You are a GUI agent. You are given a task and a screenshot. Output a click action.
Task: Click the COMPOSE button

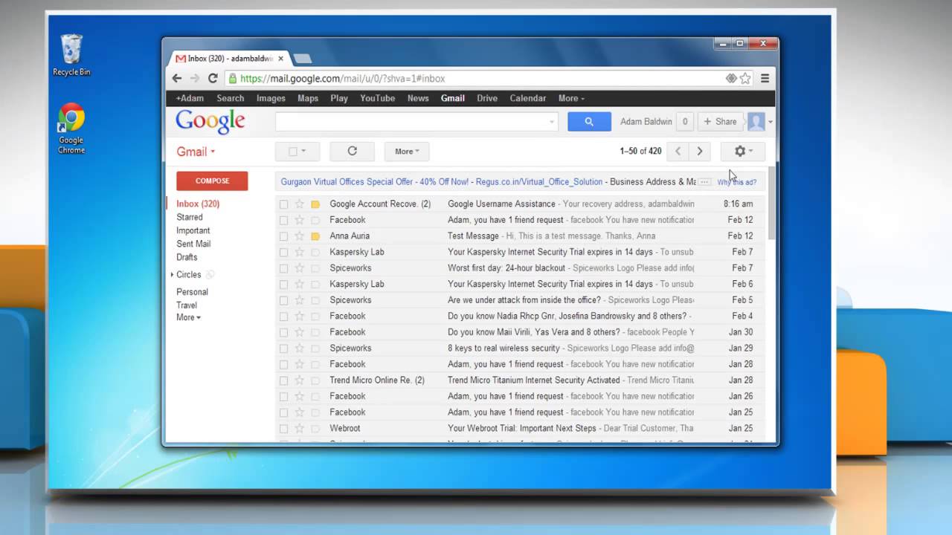212,181
